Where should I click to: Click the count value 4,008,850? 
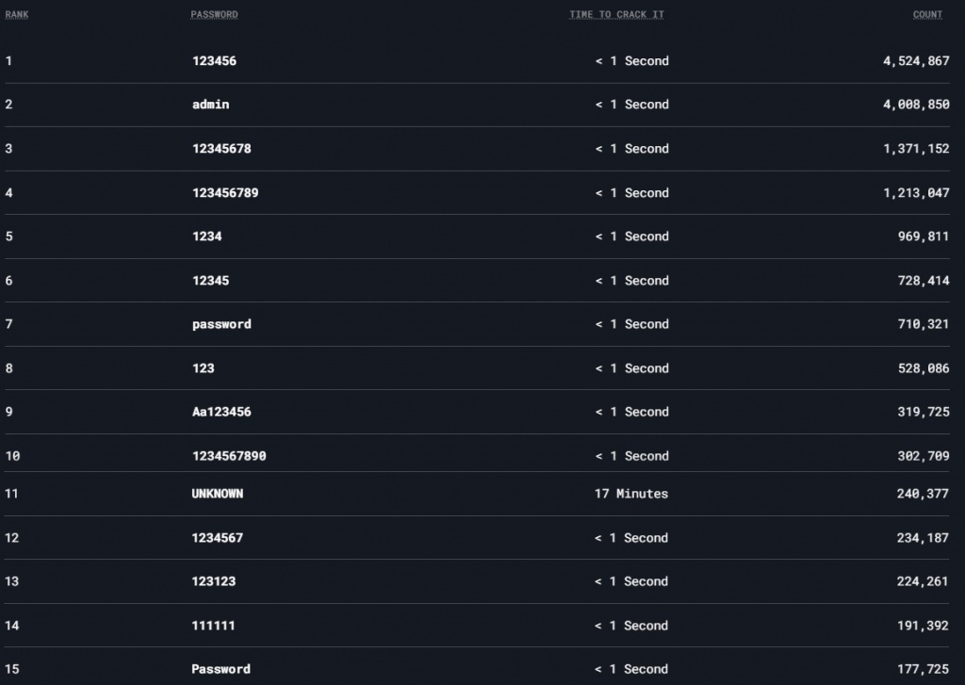point(916,105)
